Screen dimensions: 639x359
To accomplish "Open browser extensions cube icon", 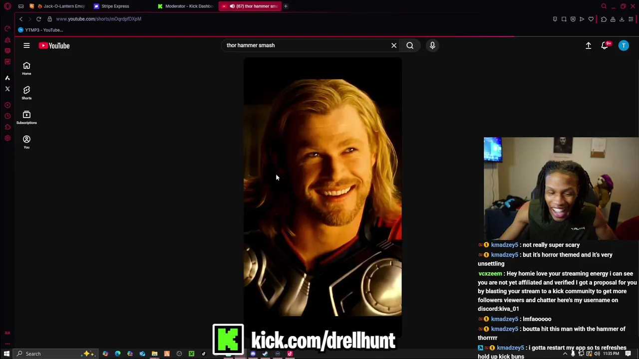I will 604,19.
